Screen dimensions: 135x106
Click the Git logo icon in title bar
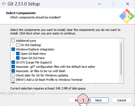(x=4, y=4)
